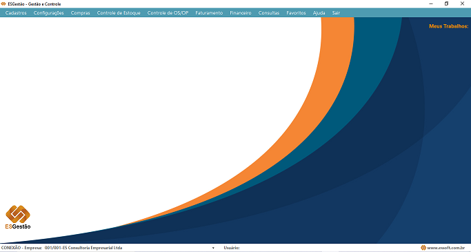471x252 pixels.
Task: Click the essoft logo icon in status bar
Action: (423, 248)
